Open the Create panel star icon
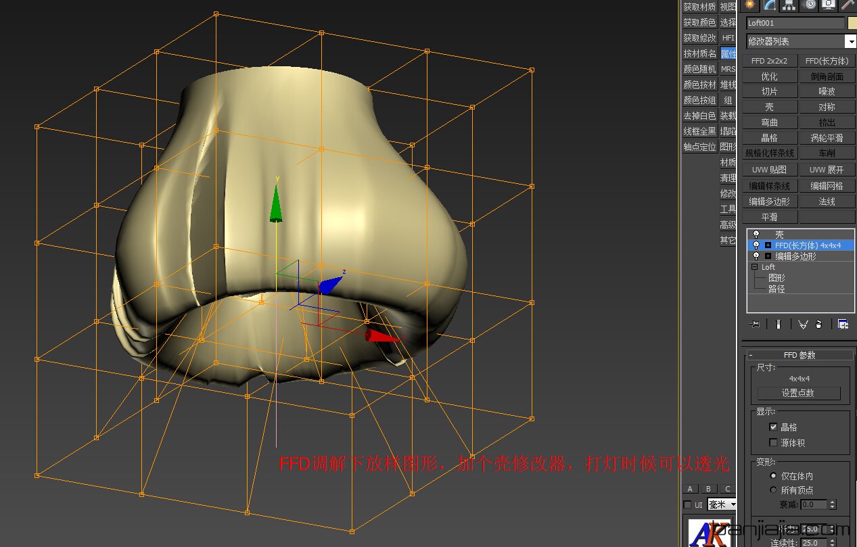The image size is (857, 547). tap(749, 5)
